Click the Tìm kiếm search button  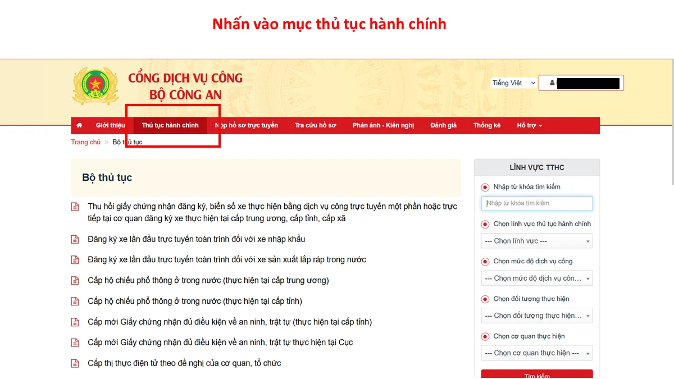(537, 375)
